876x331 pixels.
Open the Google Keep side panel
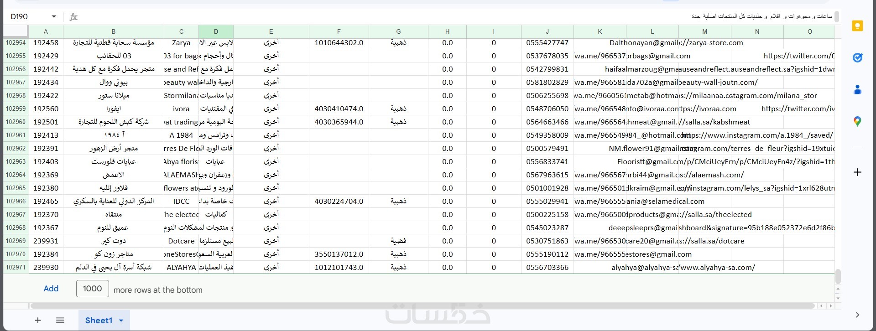coord(857,26)
